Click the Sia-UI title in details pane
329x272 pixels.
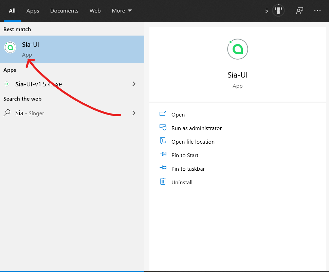(238, 75)
